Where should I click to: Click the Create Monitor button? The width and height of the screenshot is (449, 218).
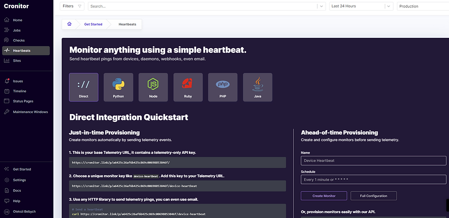click(x=324, y=196)
